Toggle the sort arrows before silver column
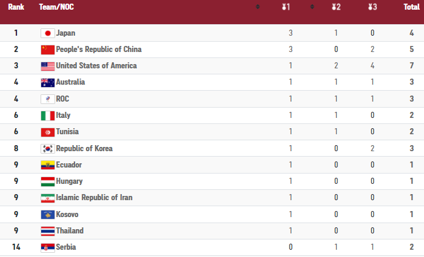 click(312, 7)
